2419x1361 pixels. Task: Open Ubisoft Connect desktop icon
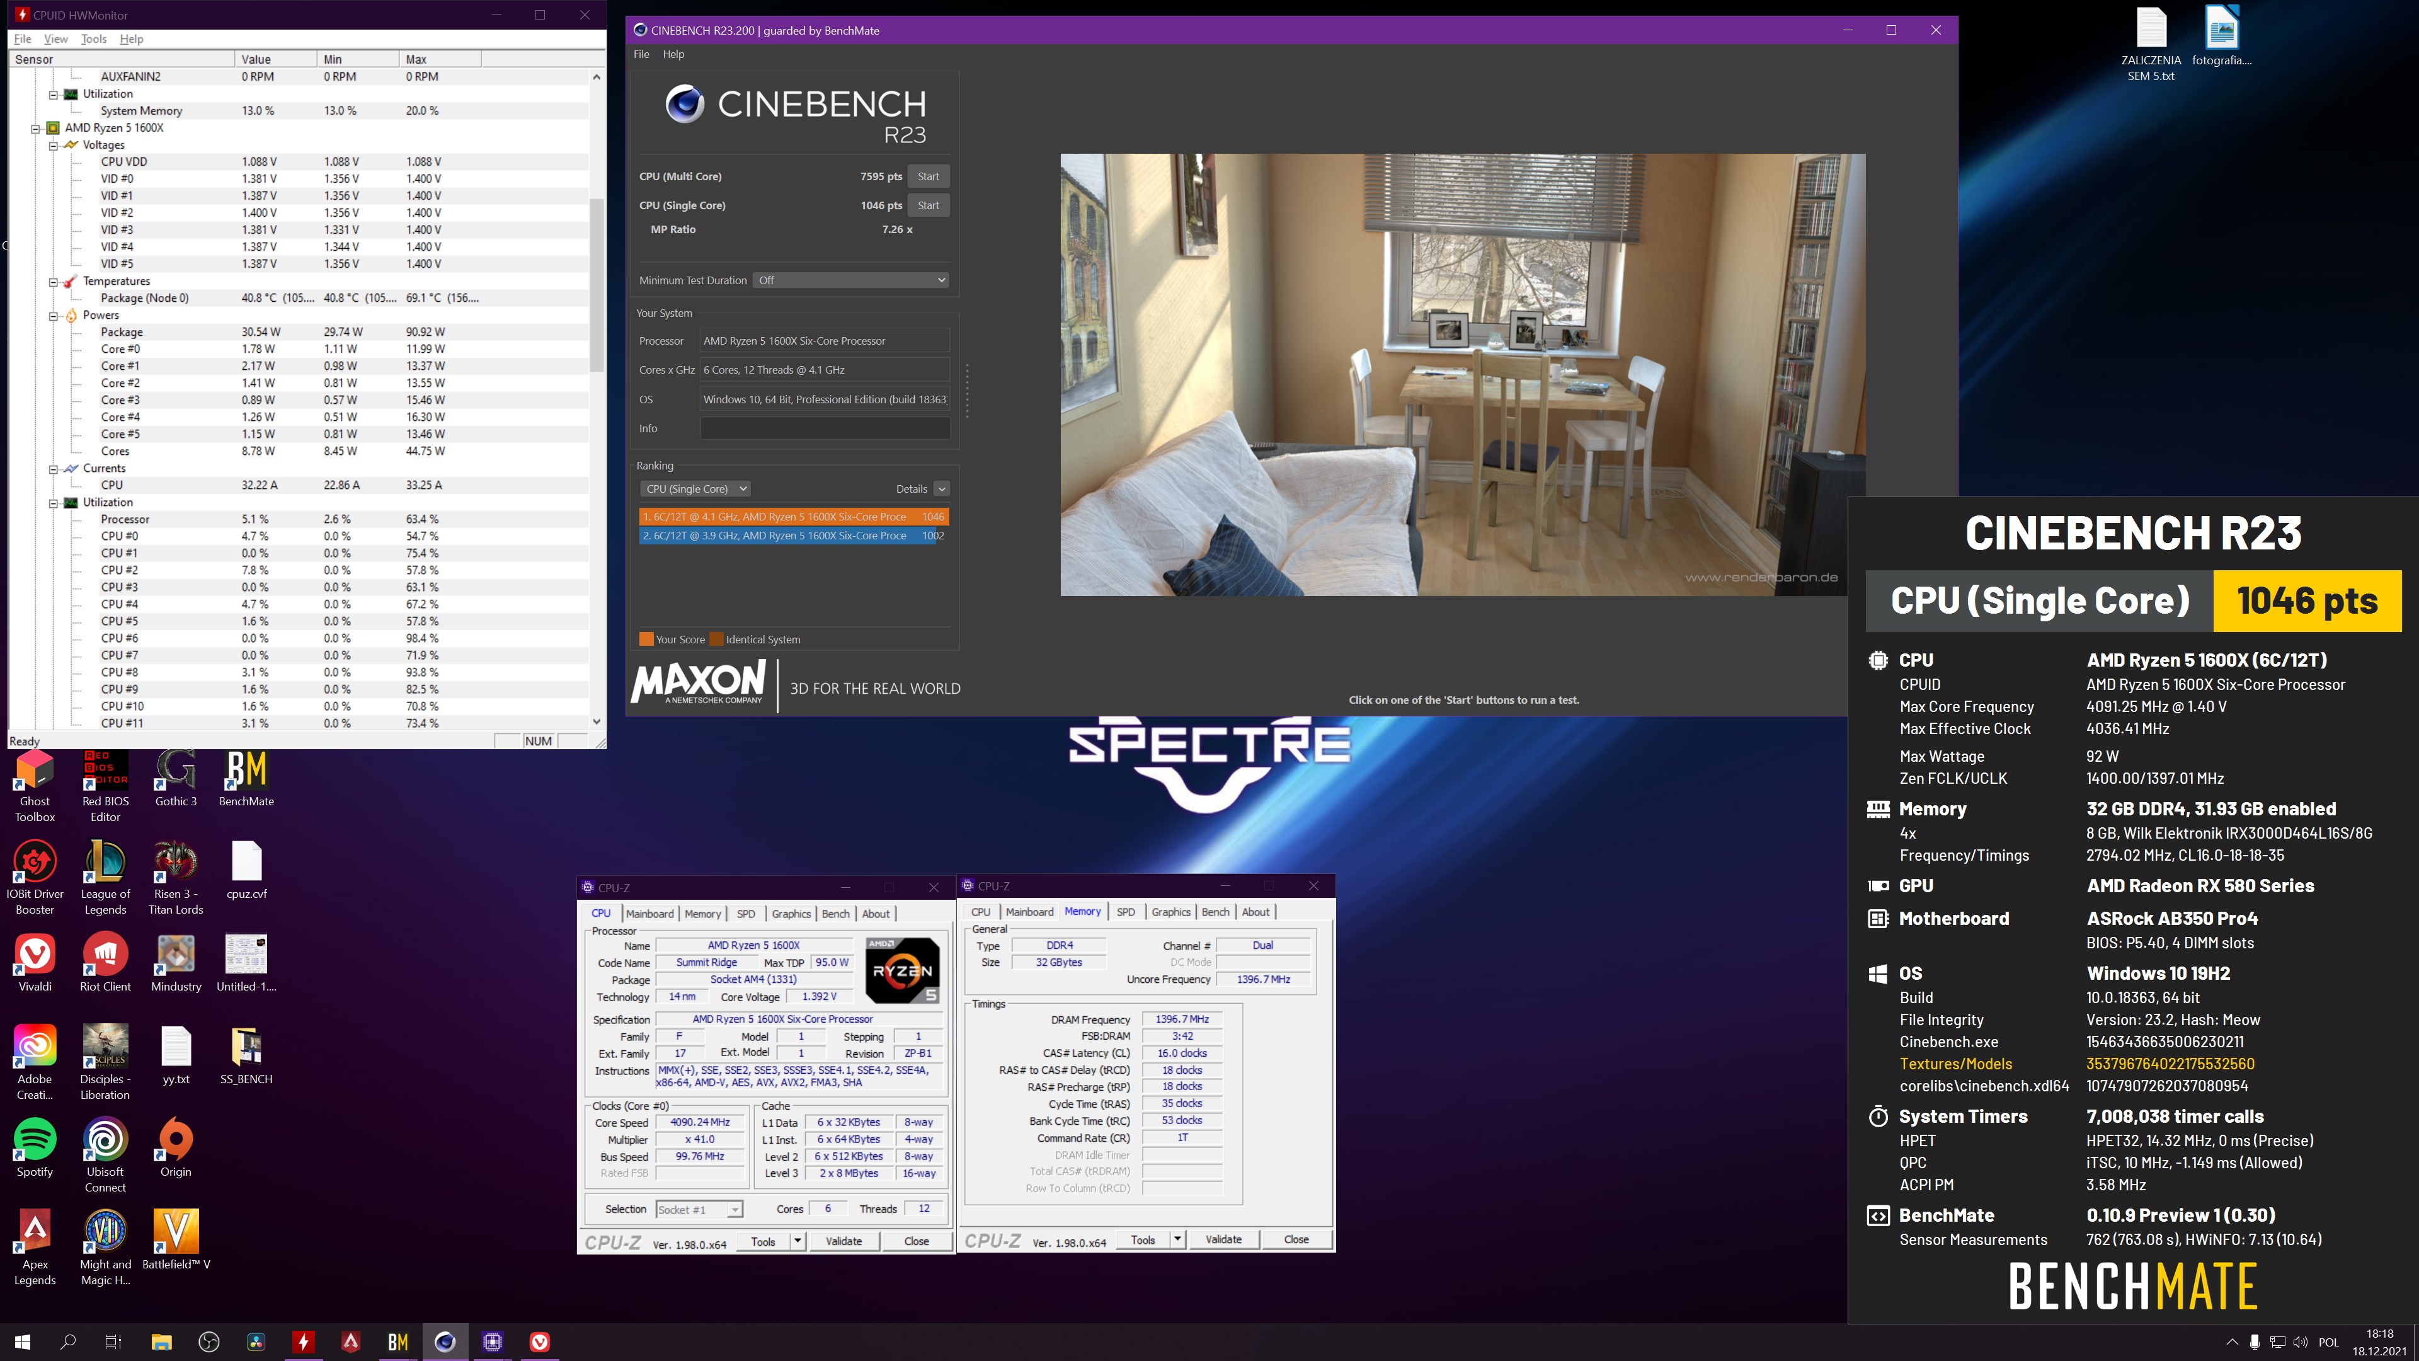[x=105, y=1156]
